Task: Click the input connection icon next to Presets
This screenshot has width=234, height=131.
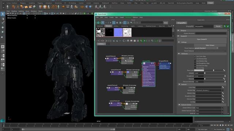Action: (224, 27)
